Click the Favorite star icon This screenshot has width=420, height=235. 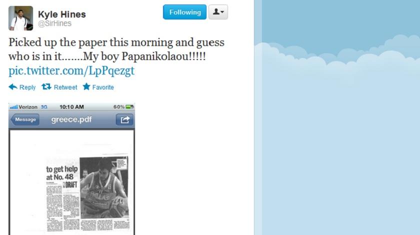[x=86, y=86]
